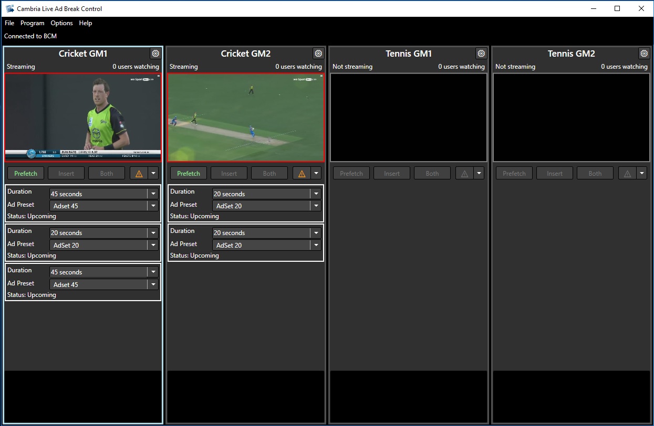This screenshot has height=426, width=654.
Task: Open first Duration dropdown in Cricket GM1
Action: click(x=153, y=194)
